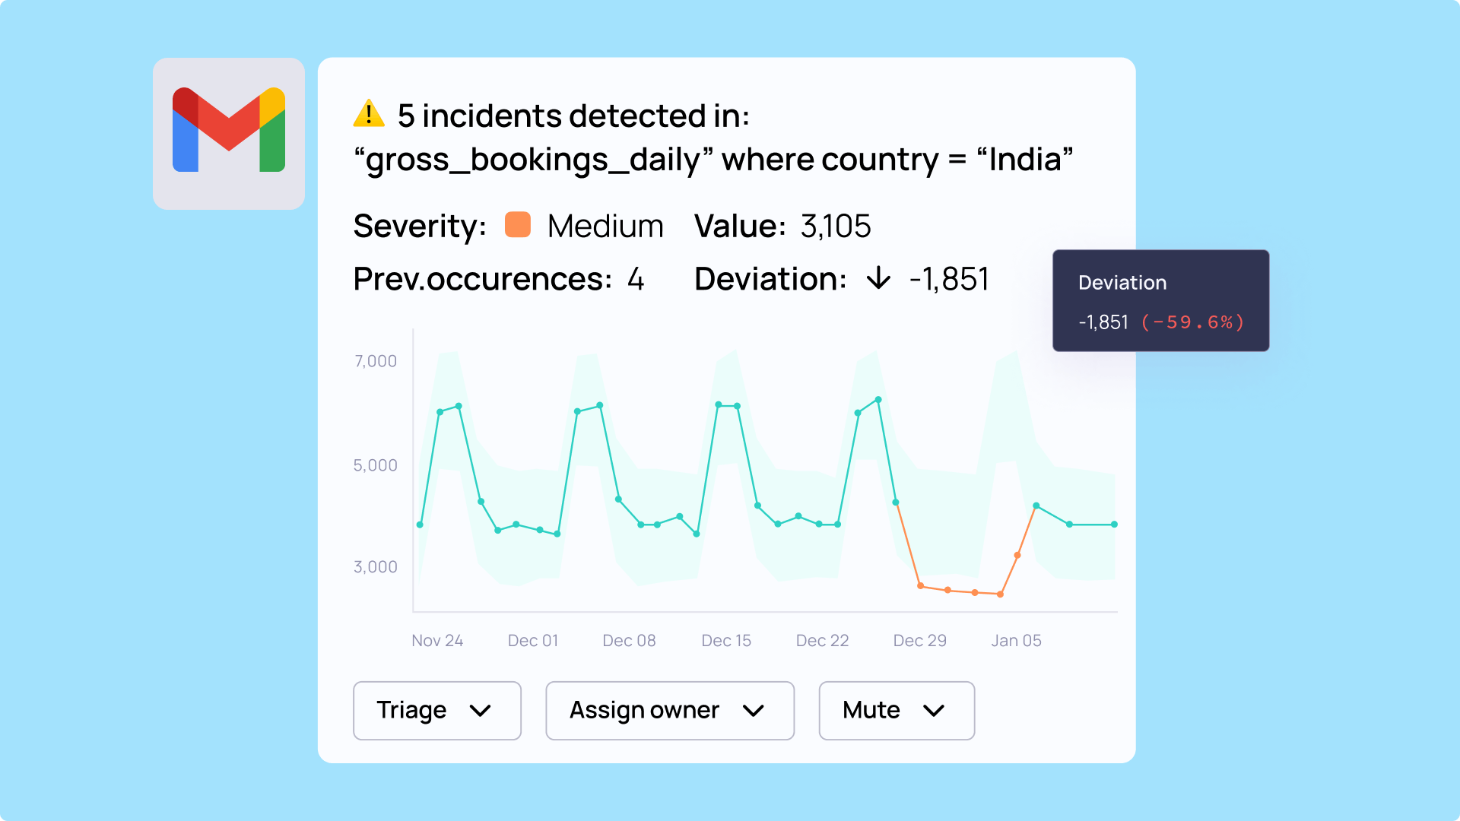Viewport: 1460px width, 821px height.
Task: Click the chevron inside Mute button
Action: (x=933, y=711)
